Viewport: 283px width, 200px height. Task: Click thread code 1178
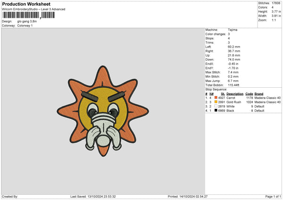tap(250, 98)
